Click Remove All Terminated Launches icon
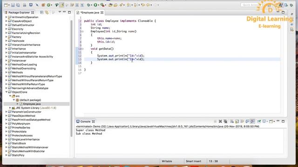Image resolution: width=298 pixels, height=167 pixels. [x=225, y=122]
